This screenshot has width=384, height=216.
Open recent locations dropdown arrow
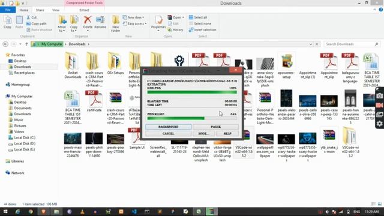click(x=20, y=44)
